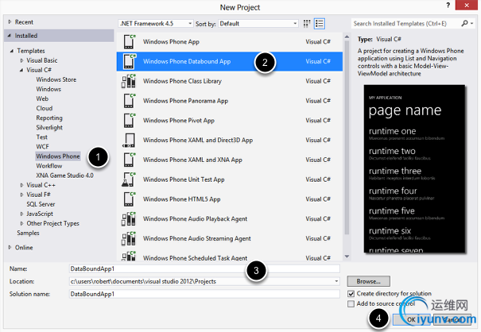Select Windows Store template category
Screen dimensions: 481x332
point(56,79)
